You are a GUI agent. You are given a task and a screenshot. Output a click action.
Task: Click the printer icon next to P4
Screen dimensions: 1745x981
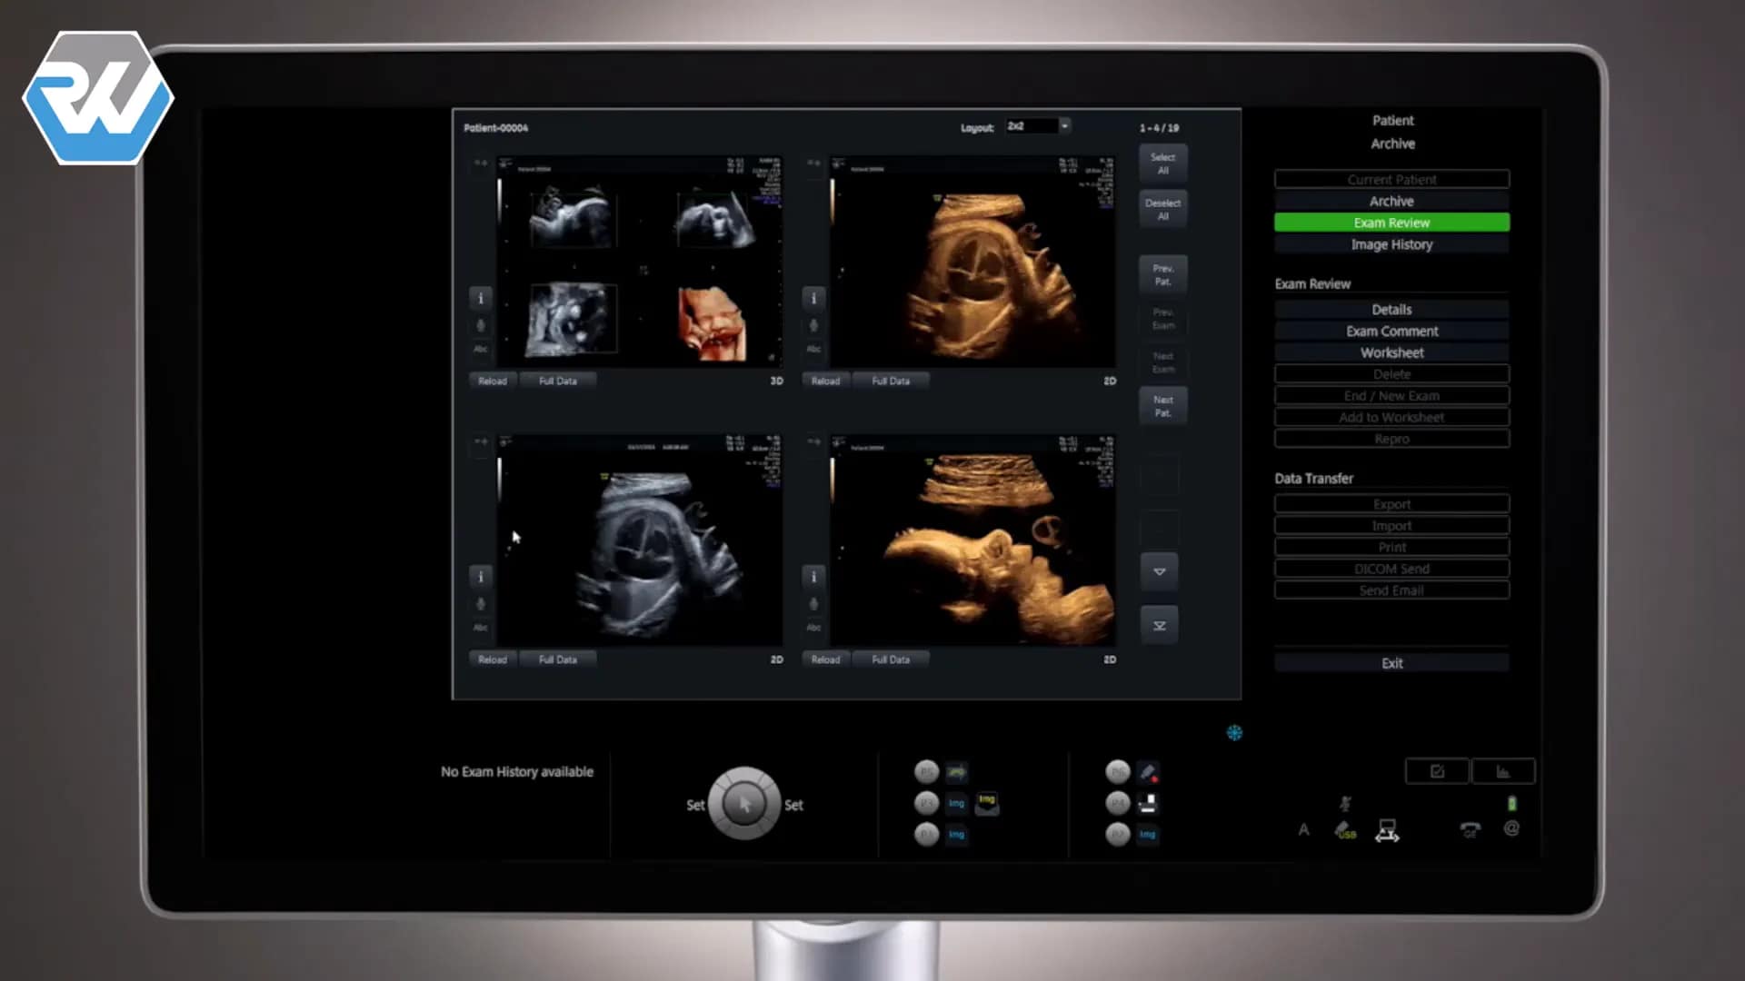coord(1148,803)
